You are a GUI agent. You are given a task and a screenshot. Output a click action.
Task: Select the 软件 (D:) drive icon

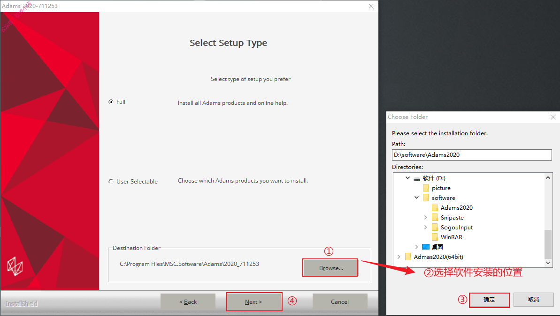(x=417, y=178)
